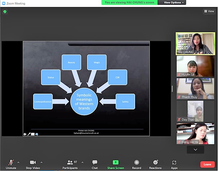Go to next slide with right arrow
The height and width of the screenshot is (171, 218).
[x=37, y=134]
